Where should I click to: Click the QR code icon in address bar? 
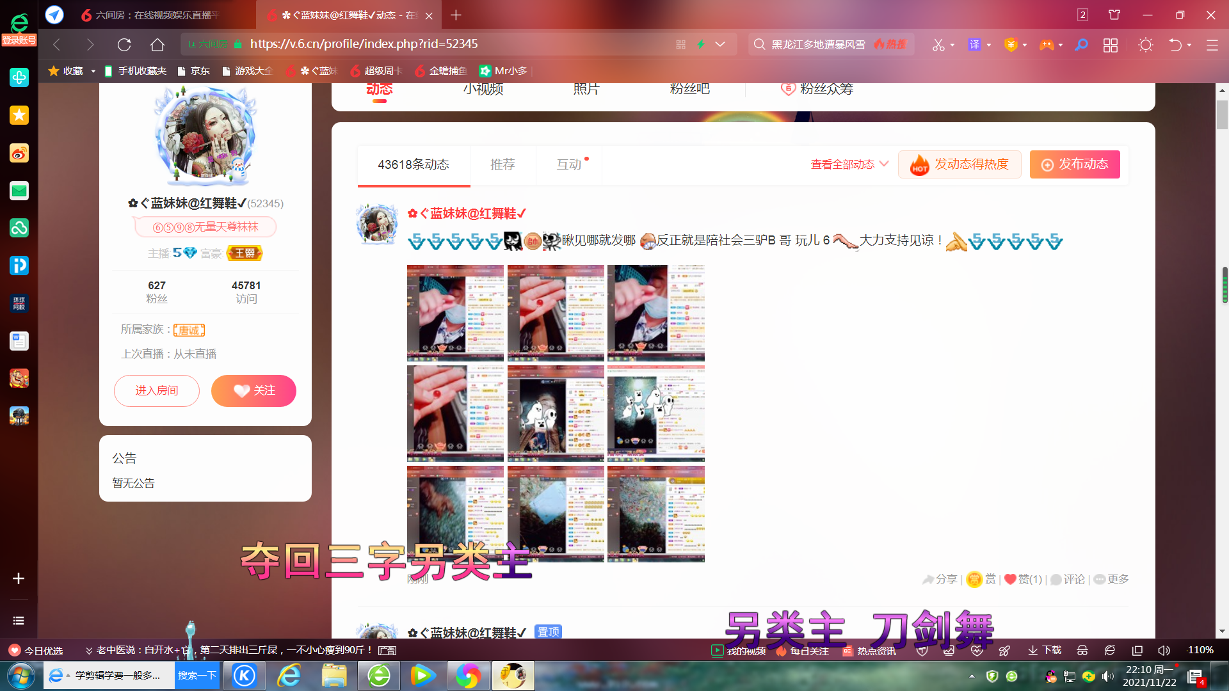(680, 44)
